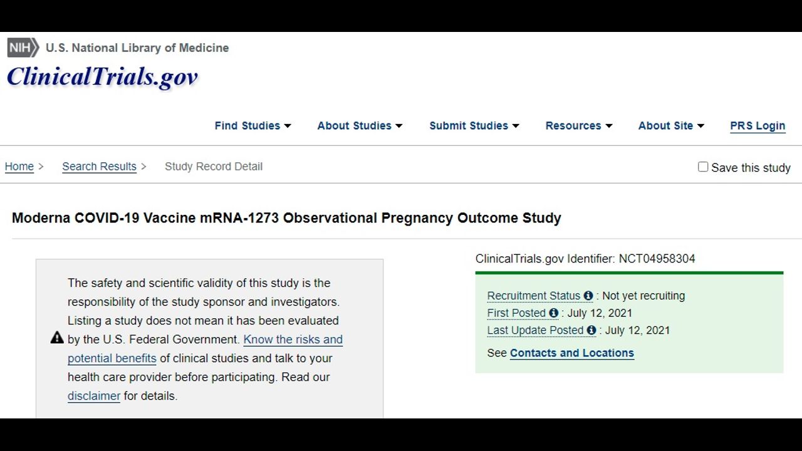The image size is (802, 451).
Task: Open the disclaimer link
Action: pyautogui.click(x=94, y=396)
